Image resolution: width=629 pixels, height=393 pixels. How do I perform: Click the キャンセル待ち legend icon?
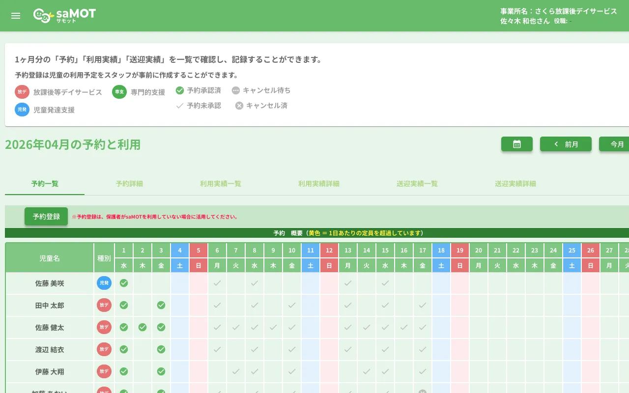click(x=236, y=90)
